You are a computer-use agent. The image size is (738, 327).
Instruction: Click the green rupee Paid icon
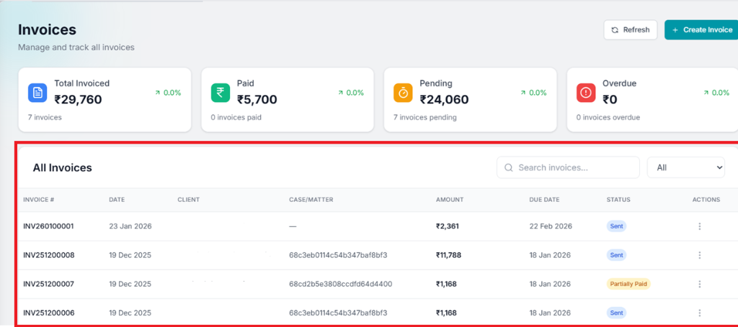(x=221, y=93)
